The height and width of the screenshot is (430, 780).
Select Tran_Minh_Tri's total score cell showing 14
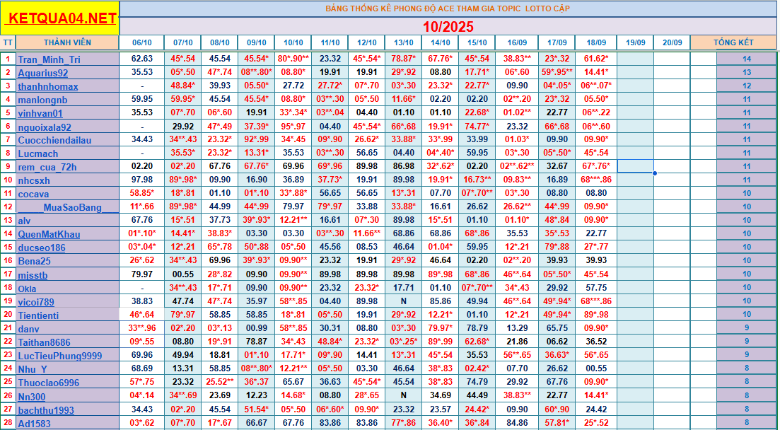[x=747, y=59]
